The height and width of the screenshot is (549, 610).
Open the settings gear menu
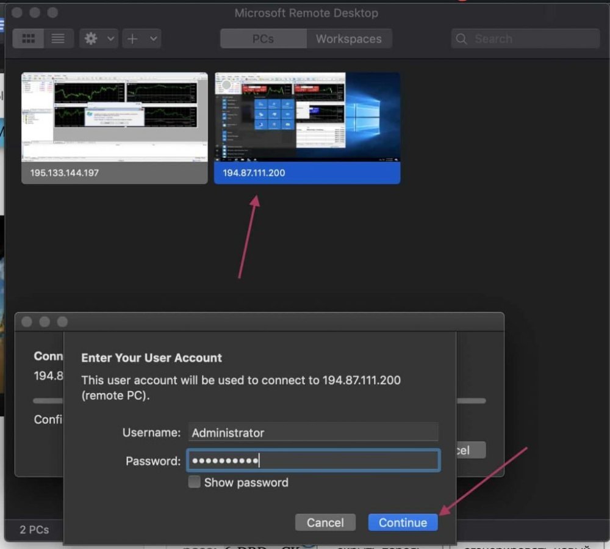[x=91, y=38]
